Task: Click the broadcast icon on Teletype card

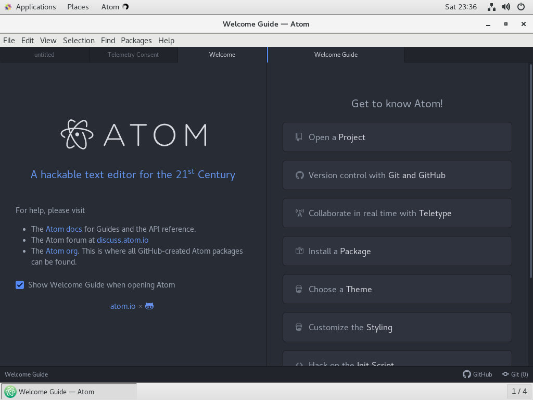Action: [x=299, y=213]
